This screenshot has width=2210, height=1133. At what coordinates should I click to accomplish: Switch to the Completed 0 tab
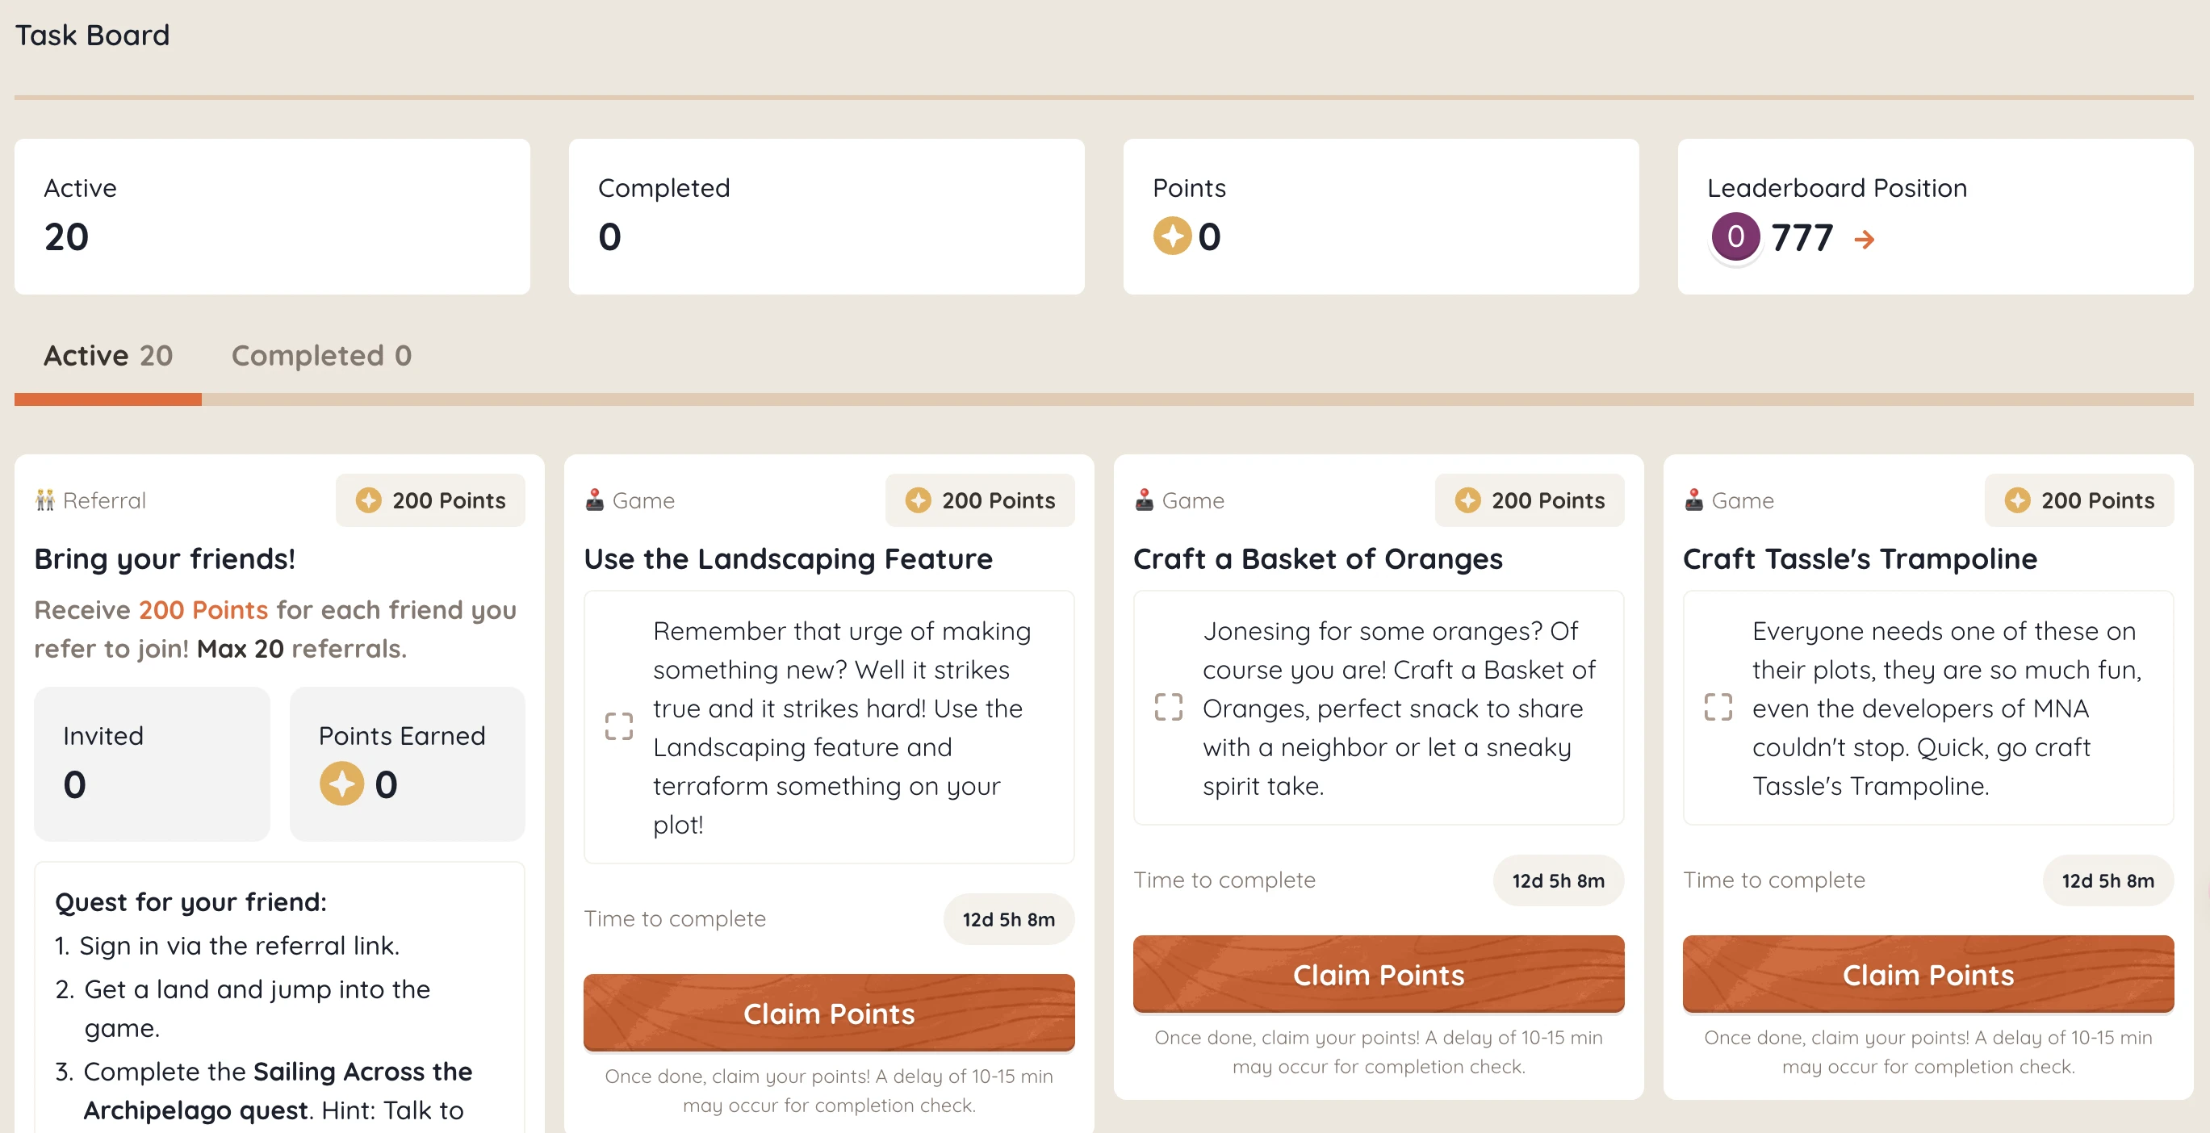321,354
